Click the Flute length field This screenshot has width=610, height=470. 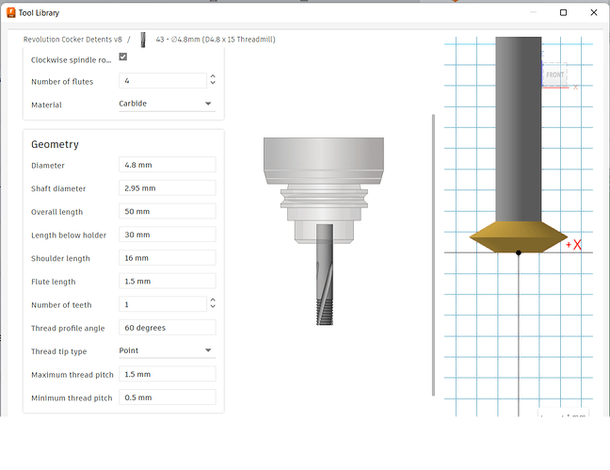pyautogui.click(x=168, y=281)
